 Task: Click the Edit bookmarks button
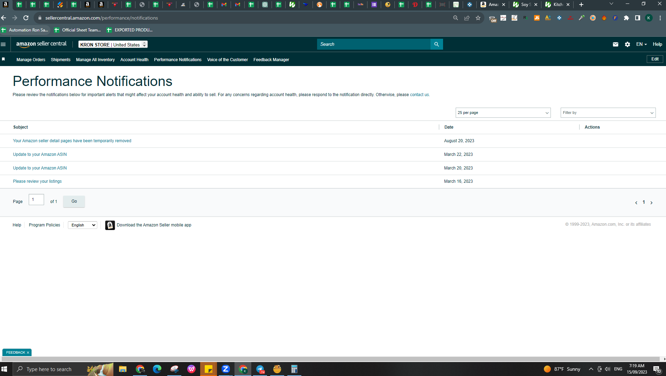tap(655, 59)
